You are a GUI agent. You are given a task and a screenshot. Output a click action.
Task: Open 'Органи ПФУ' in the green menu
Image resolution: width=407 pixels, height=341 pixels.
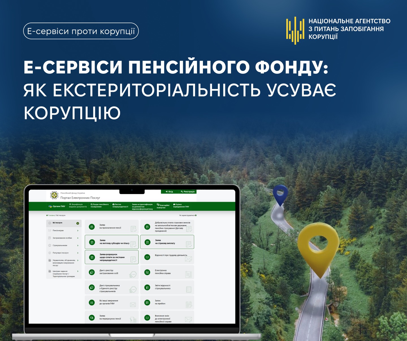57,206
